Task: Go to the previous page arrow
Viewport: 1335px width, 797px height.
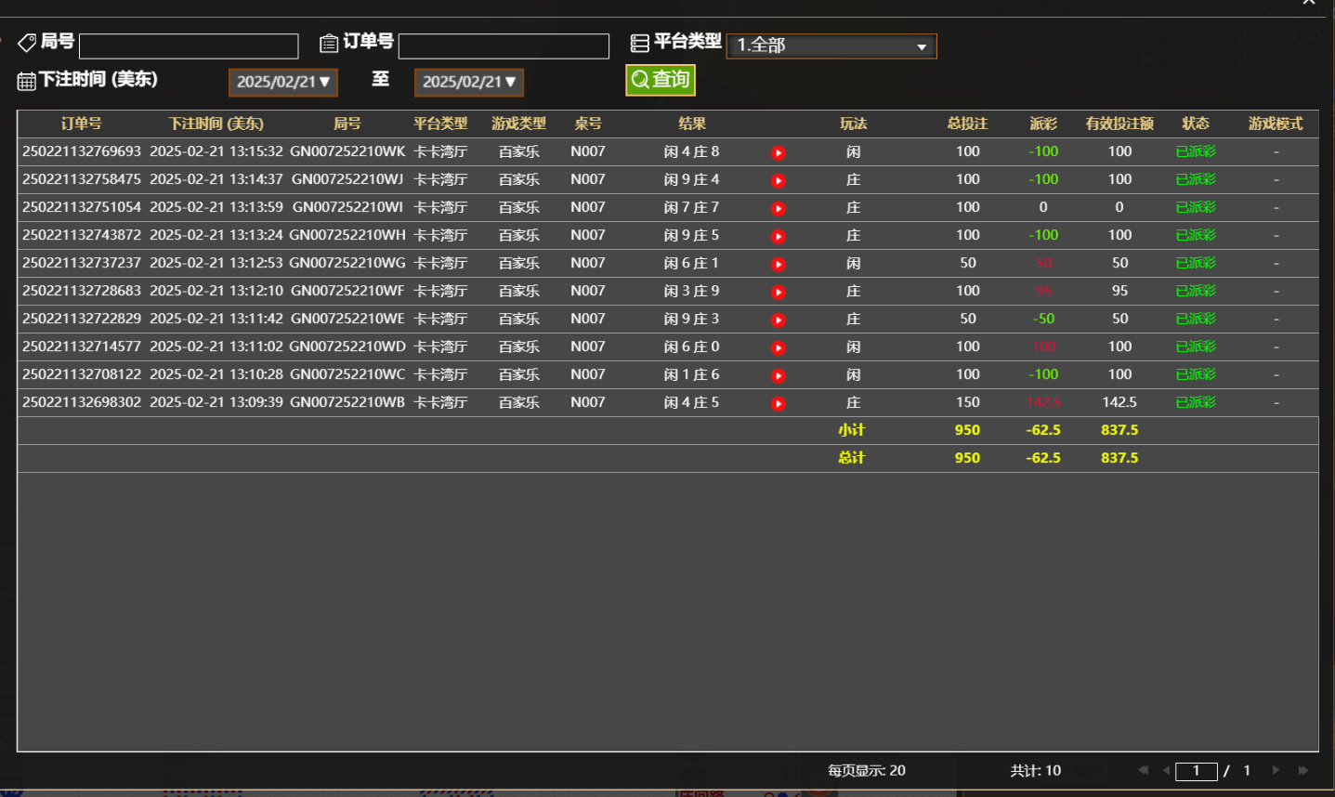Action: [x=1167, y=770]
